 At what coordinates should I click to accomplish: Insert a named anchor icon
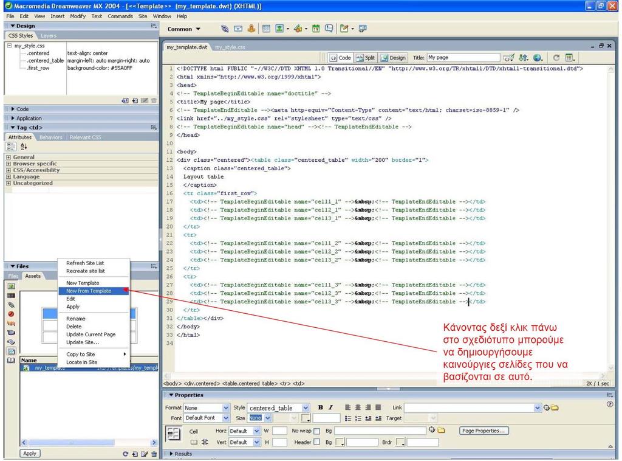251,29
